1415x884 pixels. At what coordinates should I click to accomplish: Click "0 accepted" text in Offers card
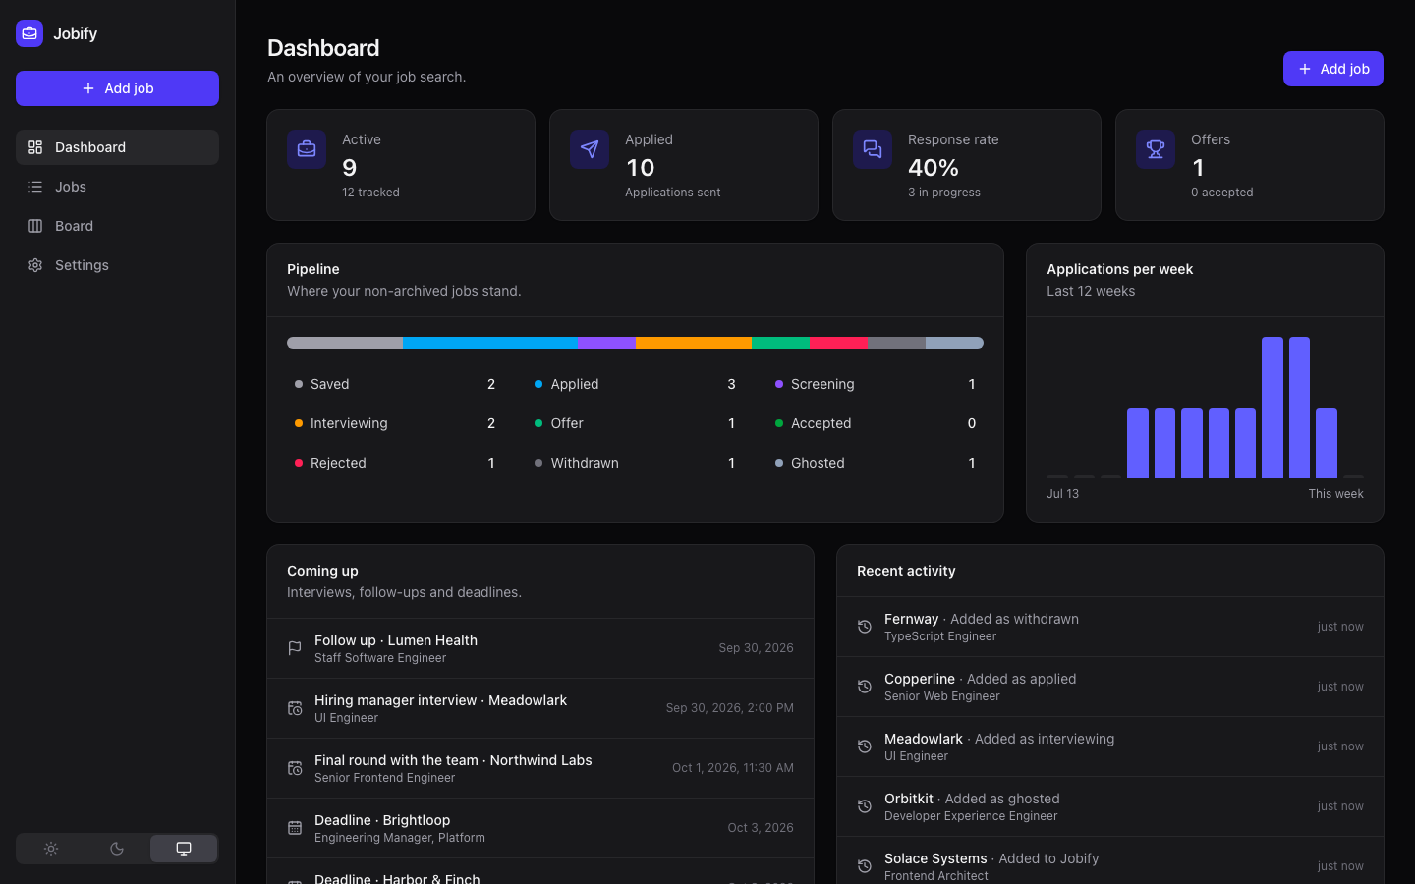(1221, 193)
